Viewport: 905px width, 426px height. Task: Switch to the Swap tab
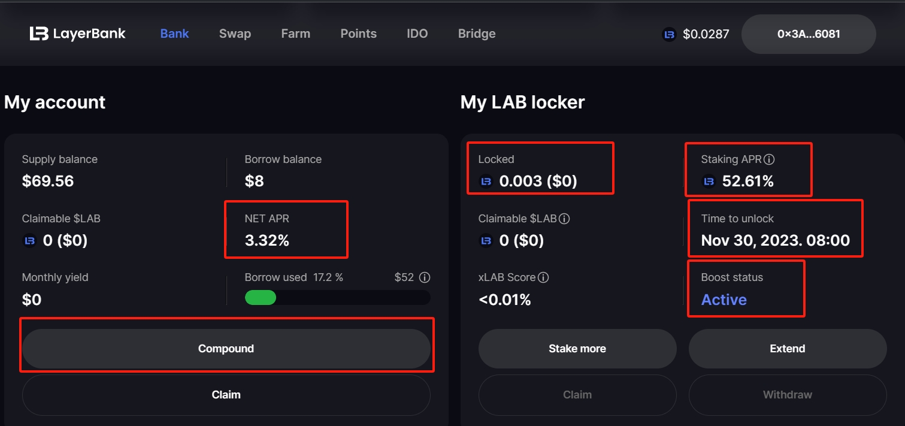[x=235, y=34]
